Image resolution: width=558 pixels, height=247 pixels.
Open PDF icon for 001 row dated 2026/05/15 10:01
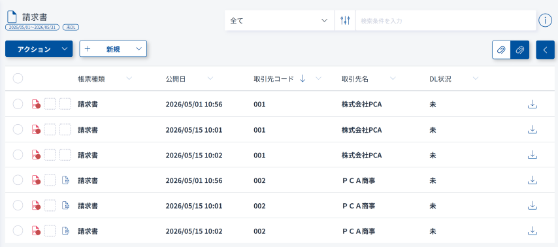[36, 129]
